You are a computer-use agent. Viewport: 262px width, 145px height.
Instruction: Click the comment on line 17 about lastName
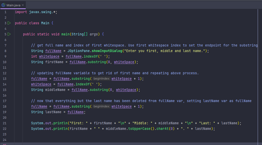tap(141, 101)
